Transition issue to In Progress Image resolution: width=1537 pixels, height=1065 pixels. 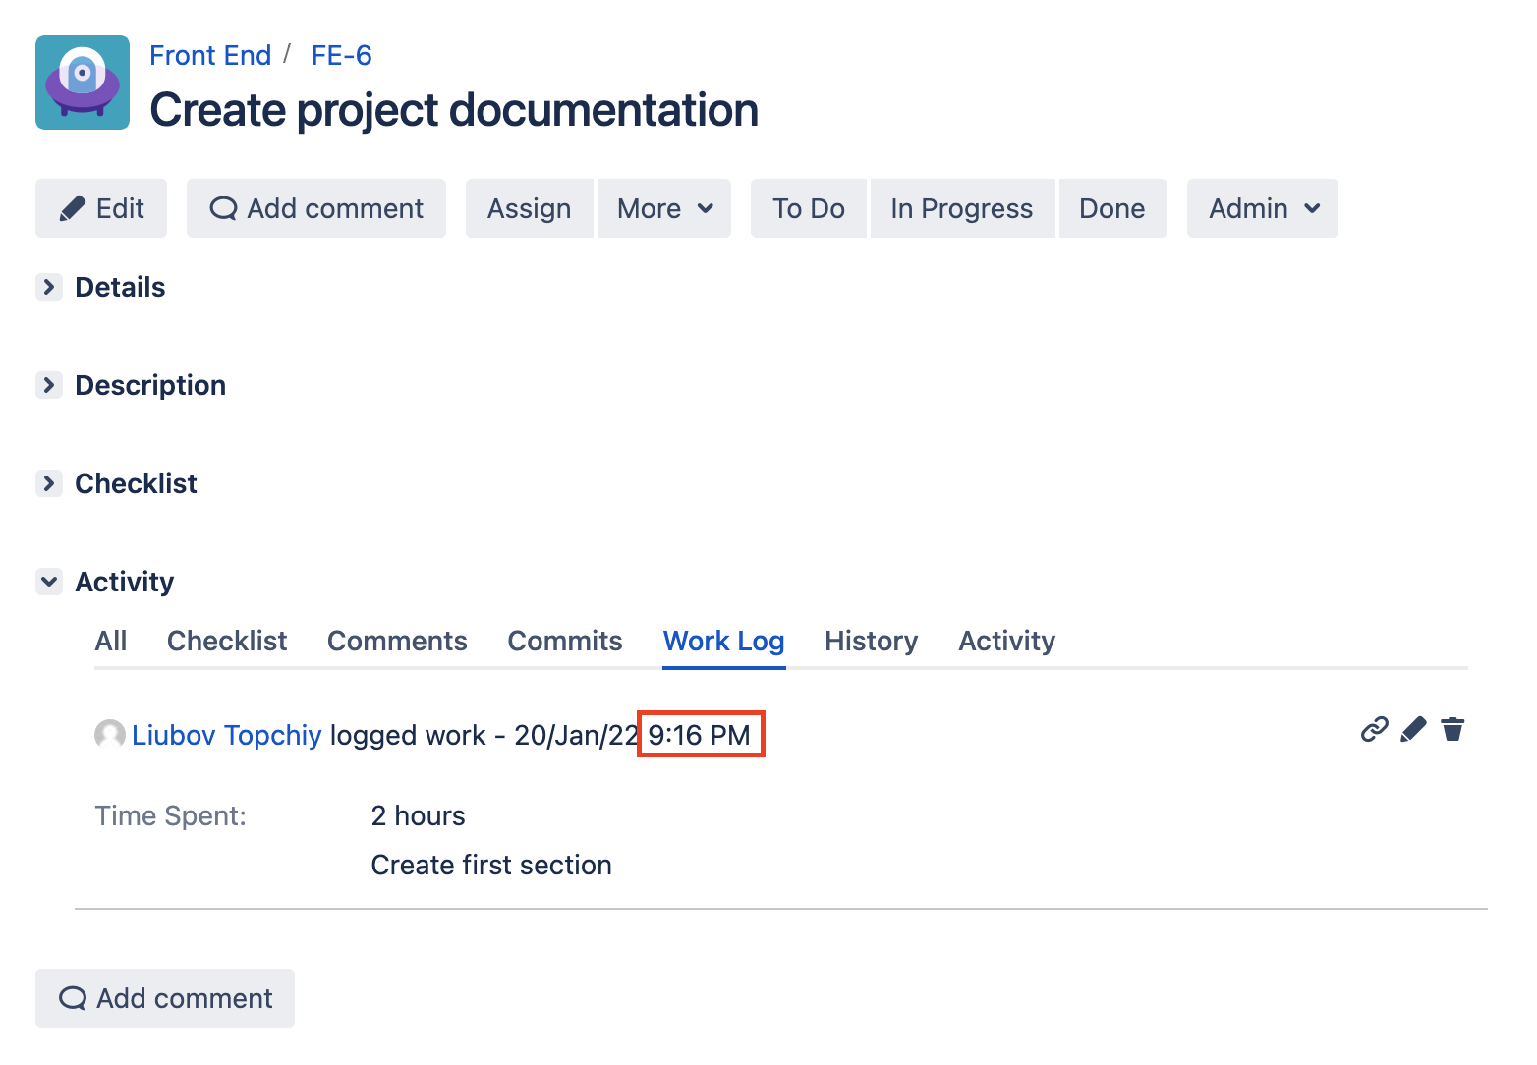(x=961, y=208)
